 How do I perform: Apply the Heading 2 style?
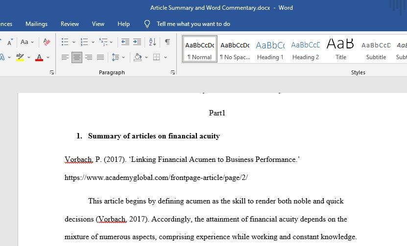tap(306, 49)
